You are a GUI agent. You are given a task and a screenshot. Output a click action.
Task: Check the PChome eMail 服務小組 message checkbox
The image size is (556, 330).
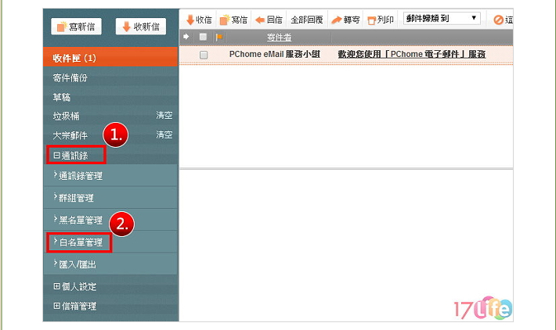click(204, 55)
